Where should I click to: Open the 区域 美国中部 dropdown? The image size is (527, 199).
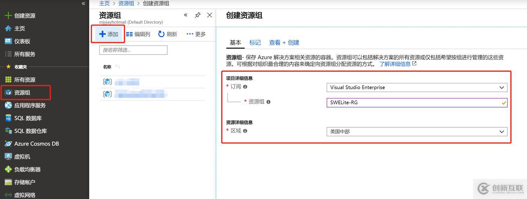coord(417,132)
